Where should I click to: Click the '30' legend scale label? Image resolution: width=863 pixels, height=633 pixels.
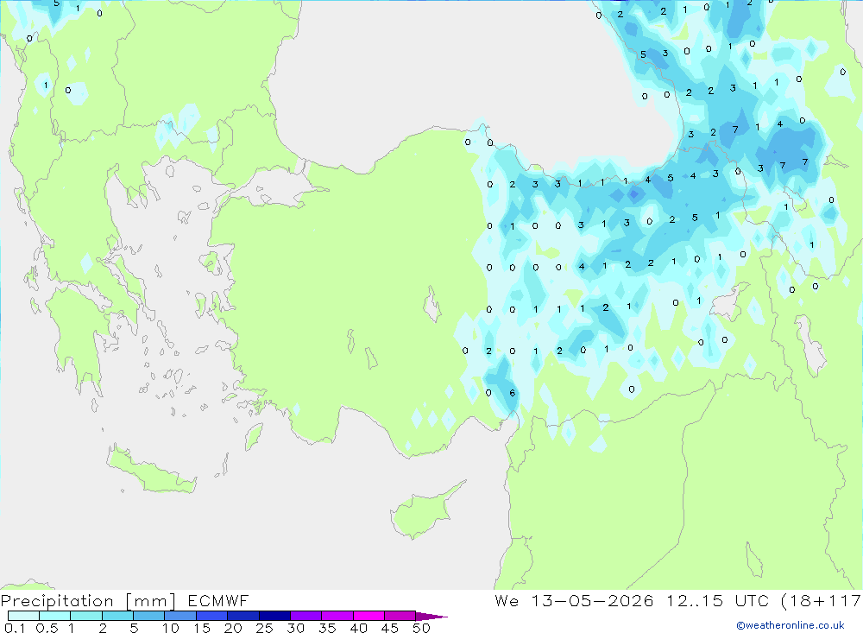[296, 628]
